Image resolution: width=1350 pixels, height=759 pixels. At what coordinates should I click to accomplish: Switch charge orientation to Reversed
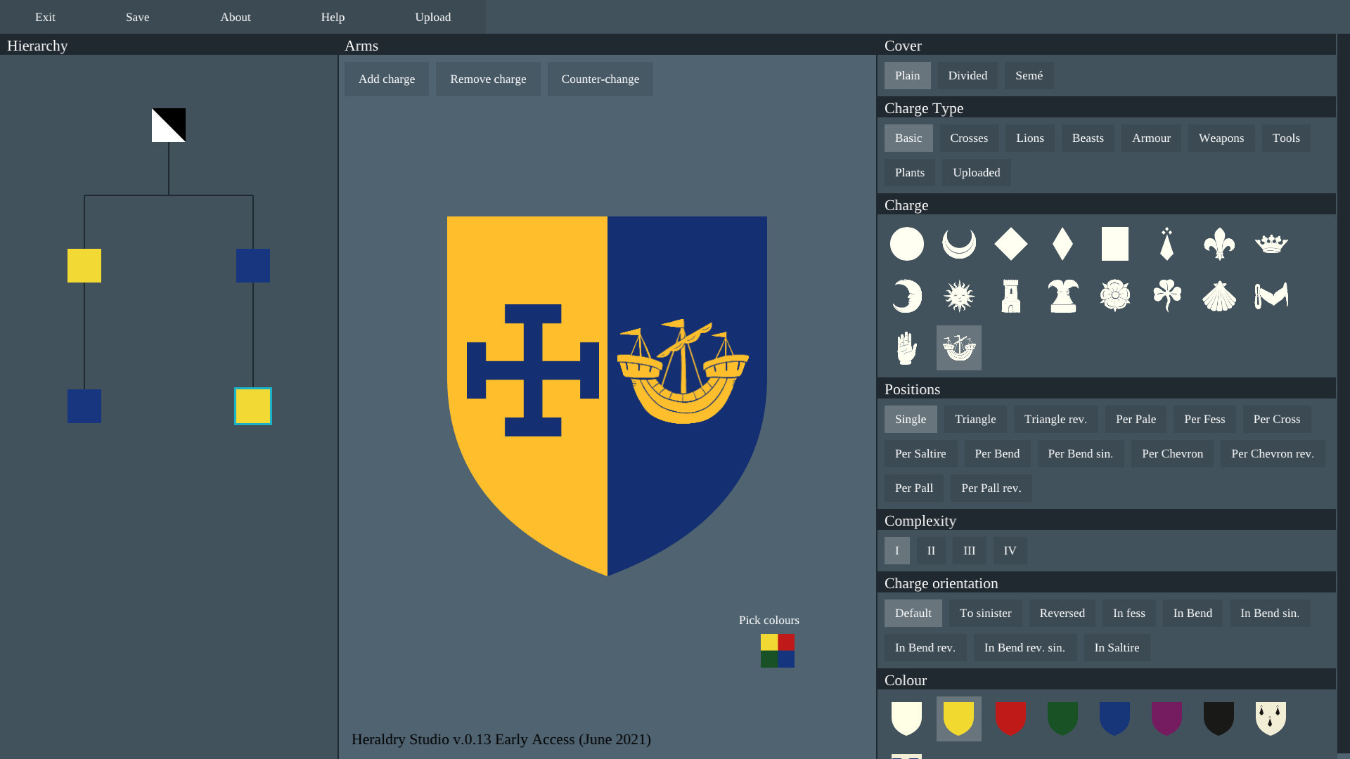(x=1062, y=613)
